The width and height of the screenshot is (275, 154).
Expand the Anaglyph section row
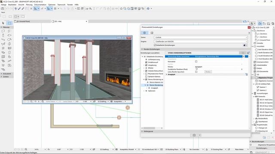[x=167, y=74]
